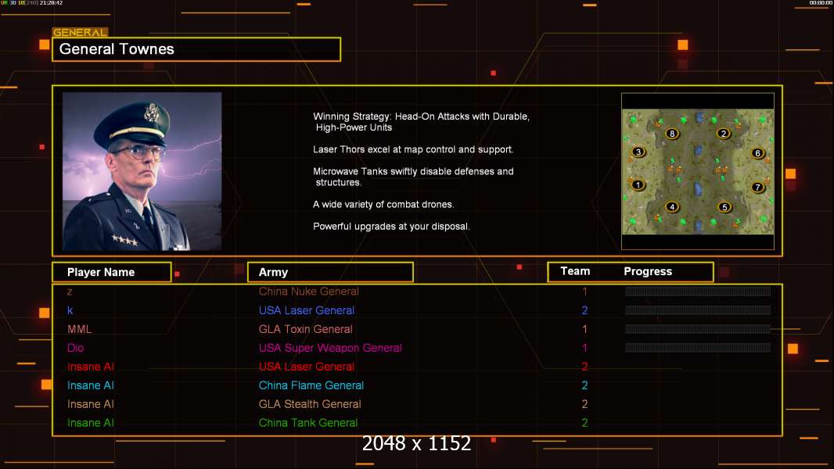Select the red Insane AI player name

(91, 367)
